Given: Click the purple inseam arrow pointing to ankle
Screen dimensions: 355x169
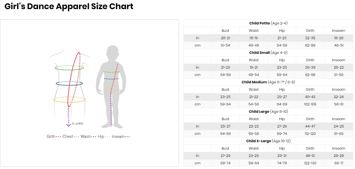Looking at the screenshot, I should (x=69, y=116).
